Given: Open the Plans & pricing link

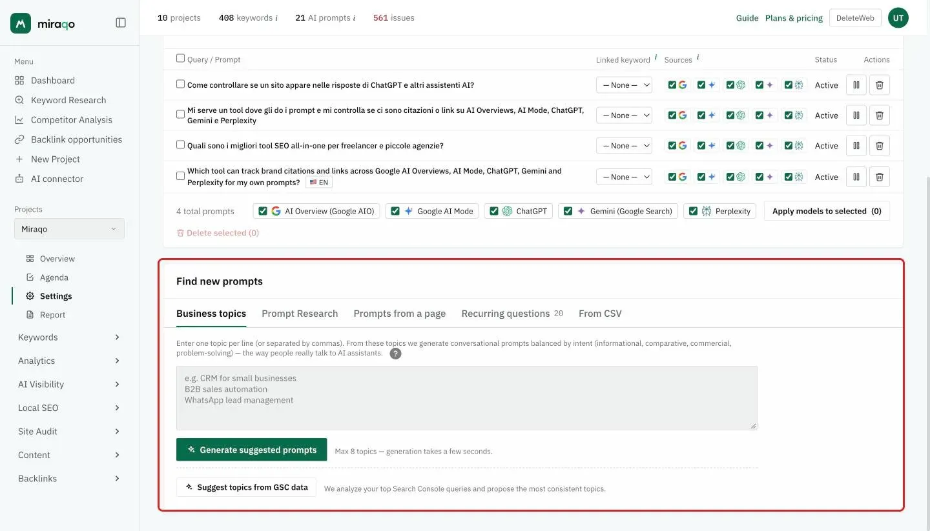Looking at the screenshot, I should click(794, 18).
